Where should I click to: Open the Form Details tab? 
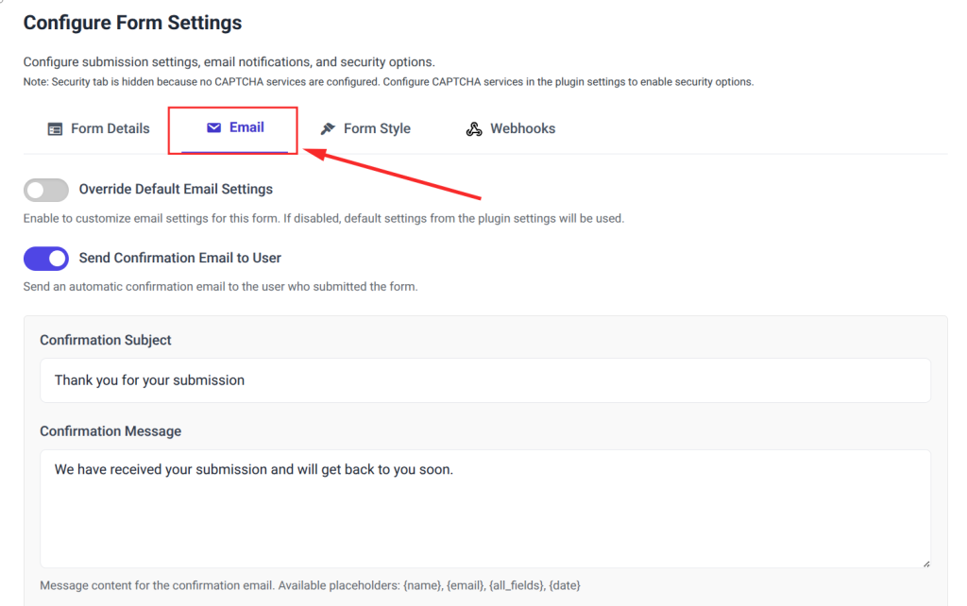pyautogui.click(x=98, y=128)
